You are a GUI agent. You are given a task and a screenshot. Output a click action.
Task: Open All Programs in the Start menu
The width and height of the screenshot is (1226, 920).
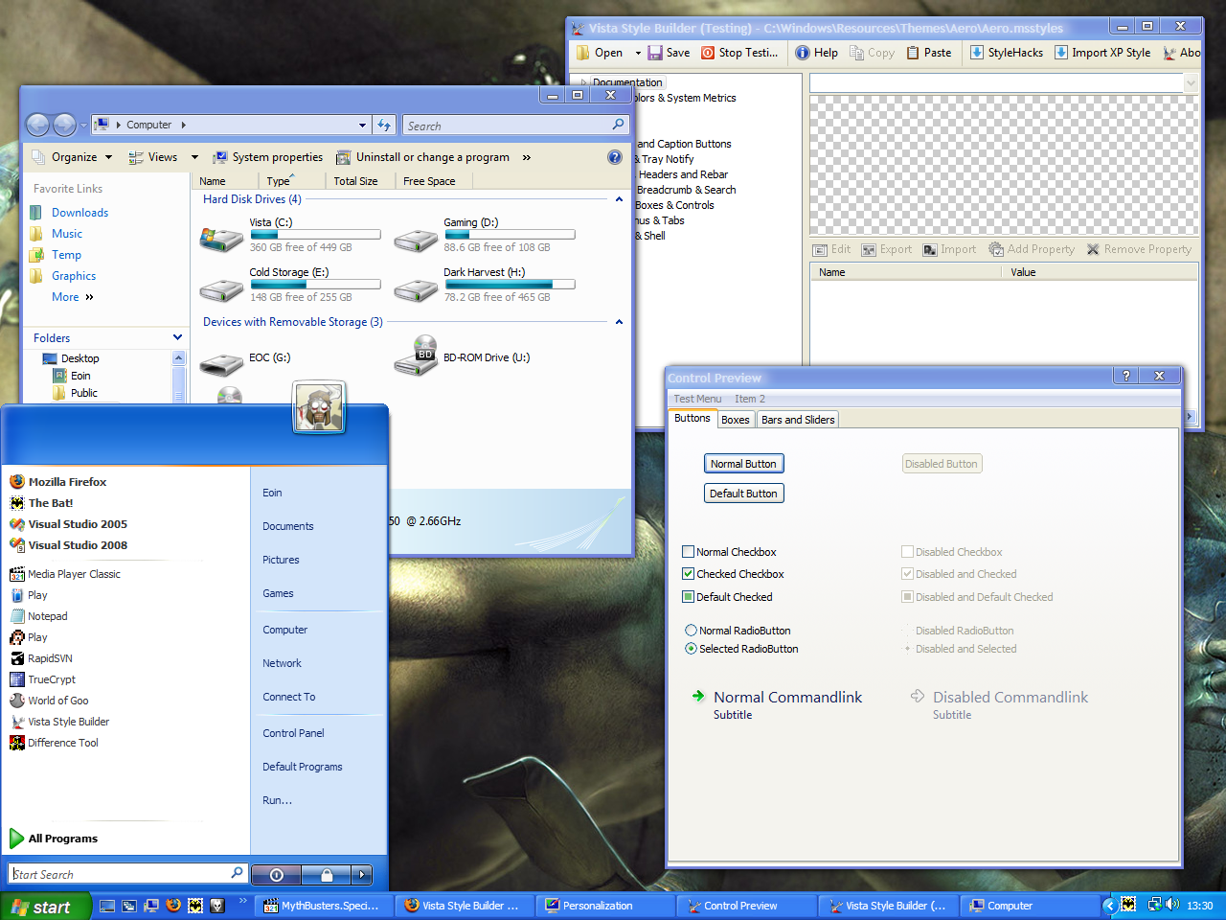tap(55, 839)
